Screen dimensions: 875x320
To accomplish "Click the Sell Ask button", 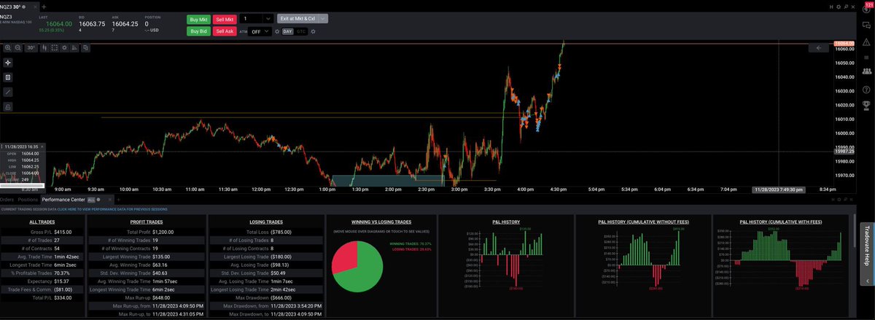I will 225,31.
